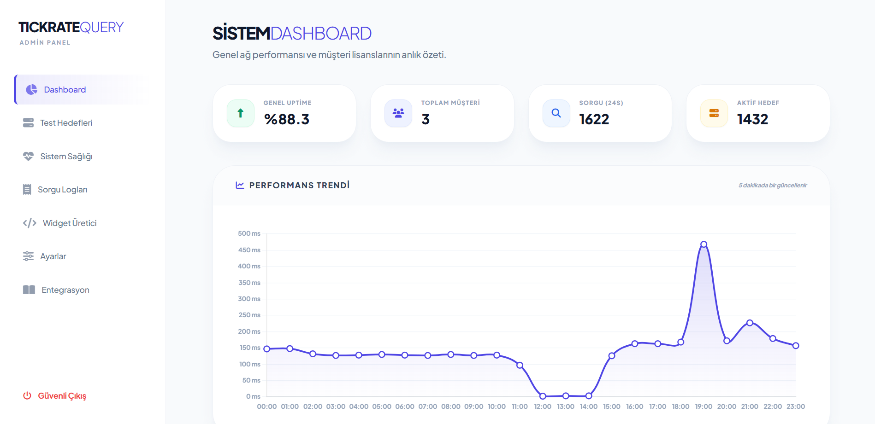Viewport: 875px width, 424px height.
Task: Click the Dashboard pie chart icon
Action: point(31,90)
